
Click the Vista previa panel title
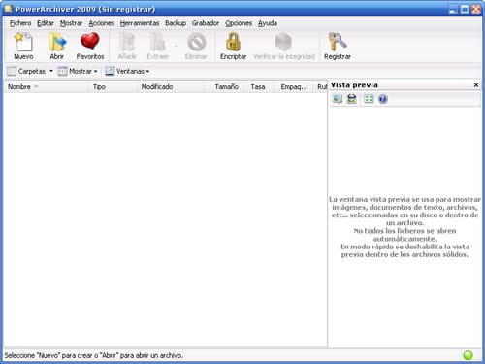[354, 85]
